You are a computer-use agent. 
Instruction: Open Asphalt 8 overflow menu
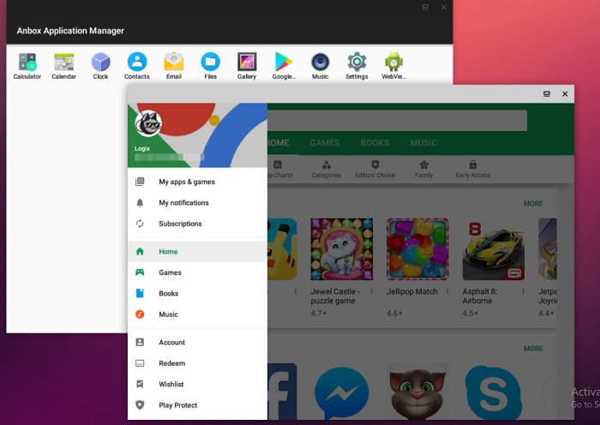[x=523, y=292]
